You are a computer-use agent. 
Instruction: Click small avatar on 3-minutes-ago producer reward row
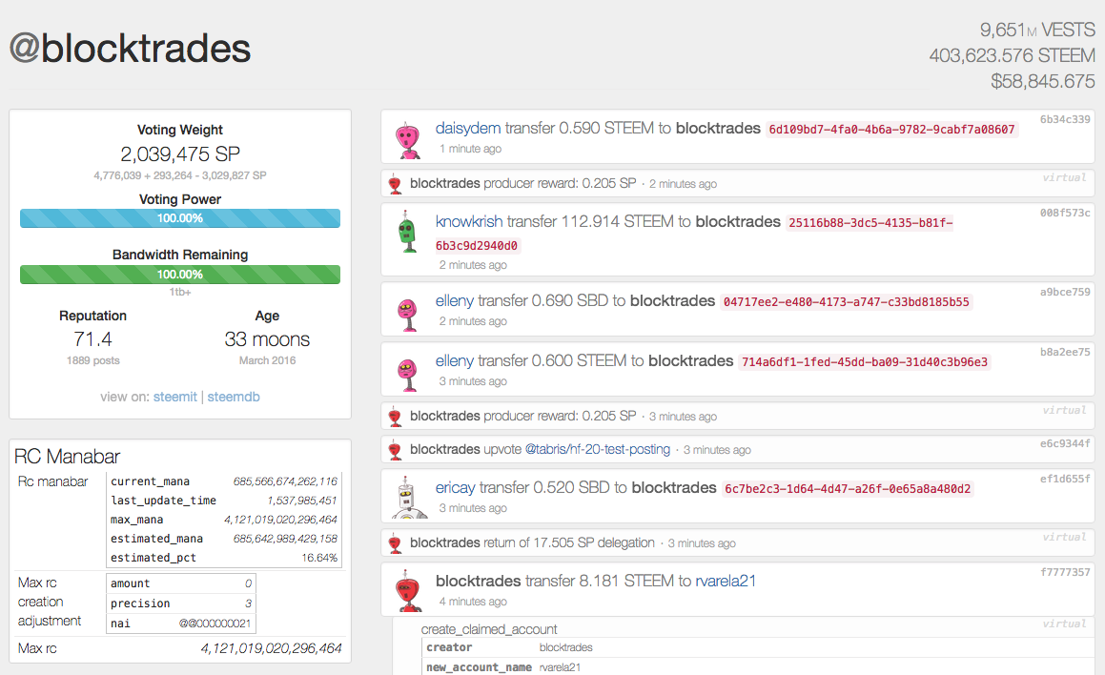395,417
